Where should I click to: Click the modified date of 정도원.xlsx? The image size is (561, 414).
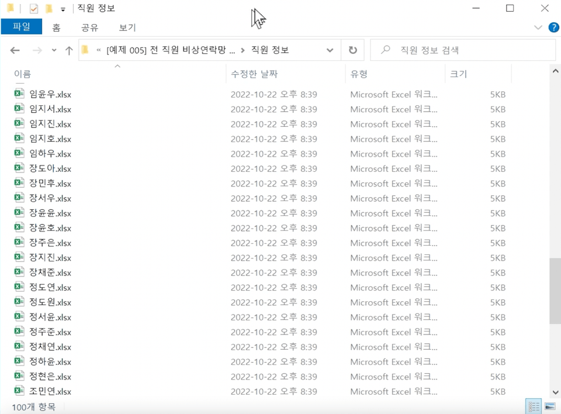pyautogui.click(x=273, y=303)
